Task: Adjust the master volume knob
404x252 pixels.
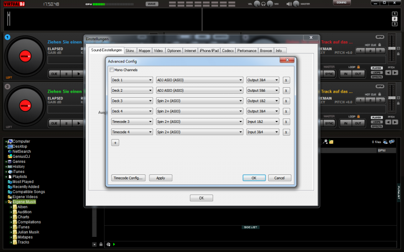Action: pos(296,4)
